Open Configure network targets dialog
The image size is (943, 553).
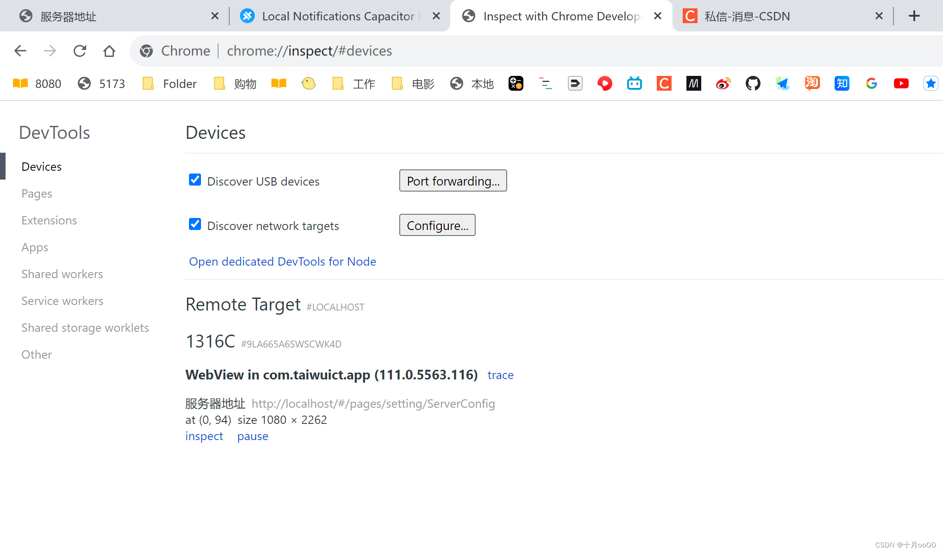click(x=438, y=225)
